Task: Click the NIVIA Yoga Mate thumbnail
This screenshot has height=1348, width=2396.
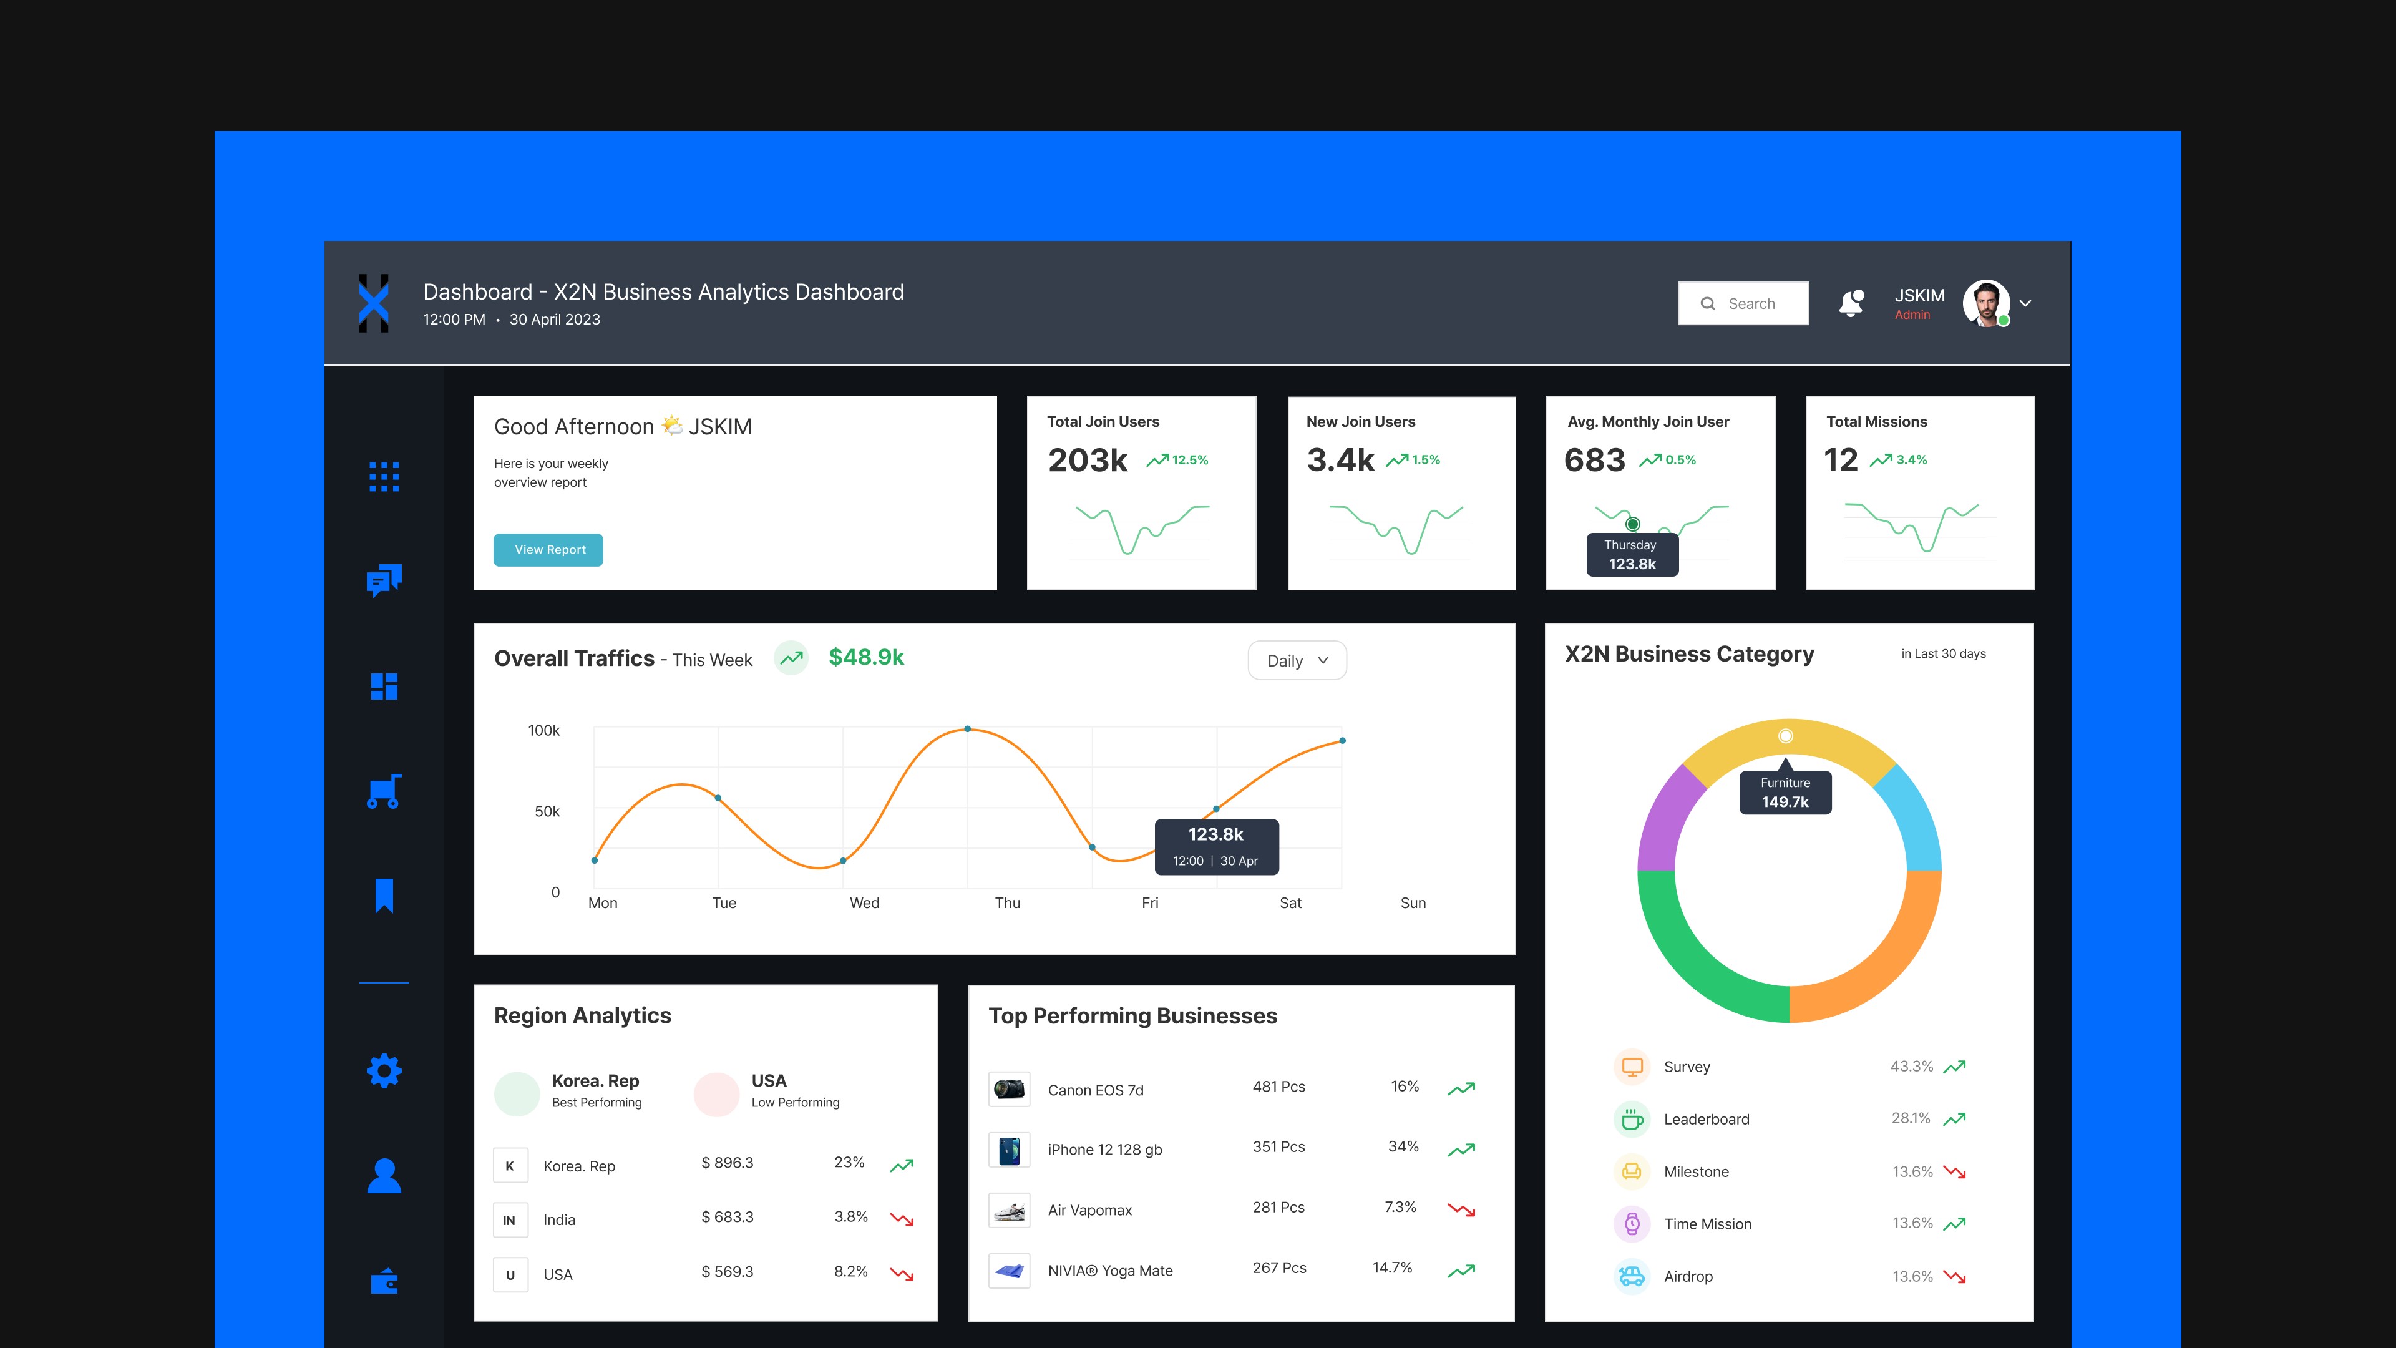Action: point(1009,1270)
